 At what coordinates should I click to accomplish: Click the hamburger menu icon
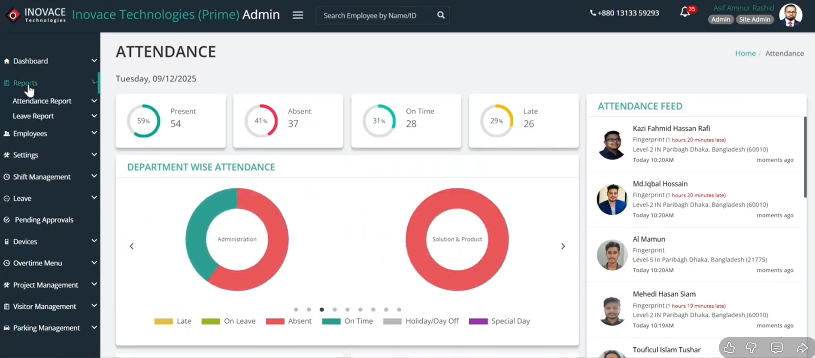coord(298,15)
